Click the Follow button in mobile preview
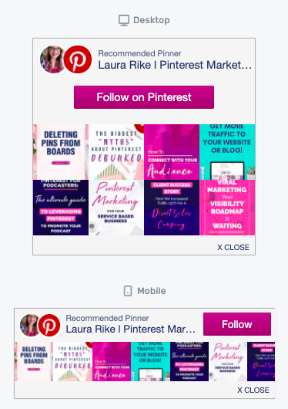The width and height of the screenshot is (288, 409). [x=237, y=324]
